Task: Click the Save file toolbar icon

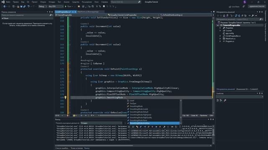Action: point(21,7)
